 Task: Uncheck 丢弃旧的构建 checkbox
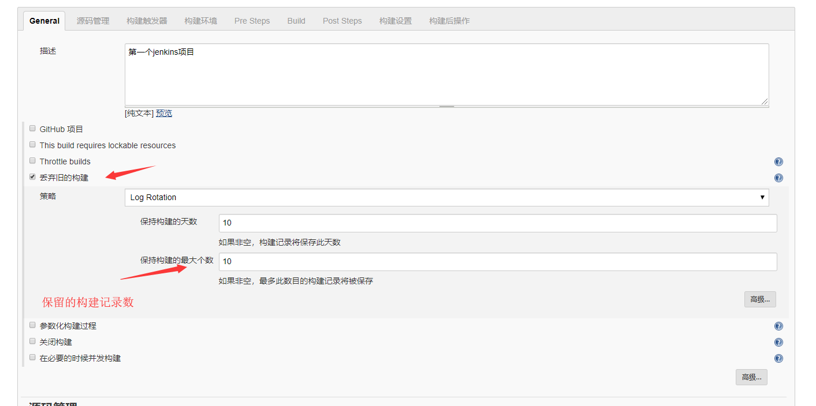(x=32, y=177)
